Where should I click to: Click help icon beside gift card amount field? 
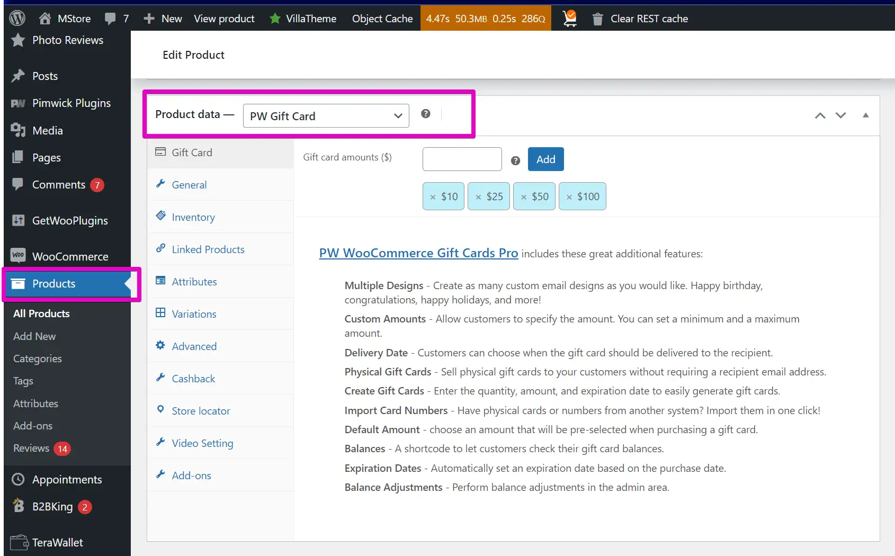tap(515, 160)
